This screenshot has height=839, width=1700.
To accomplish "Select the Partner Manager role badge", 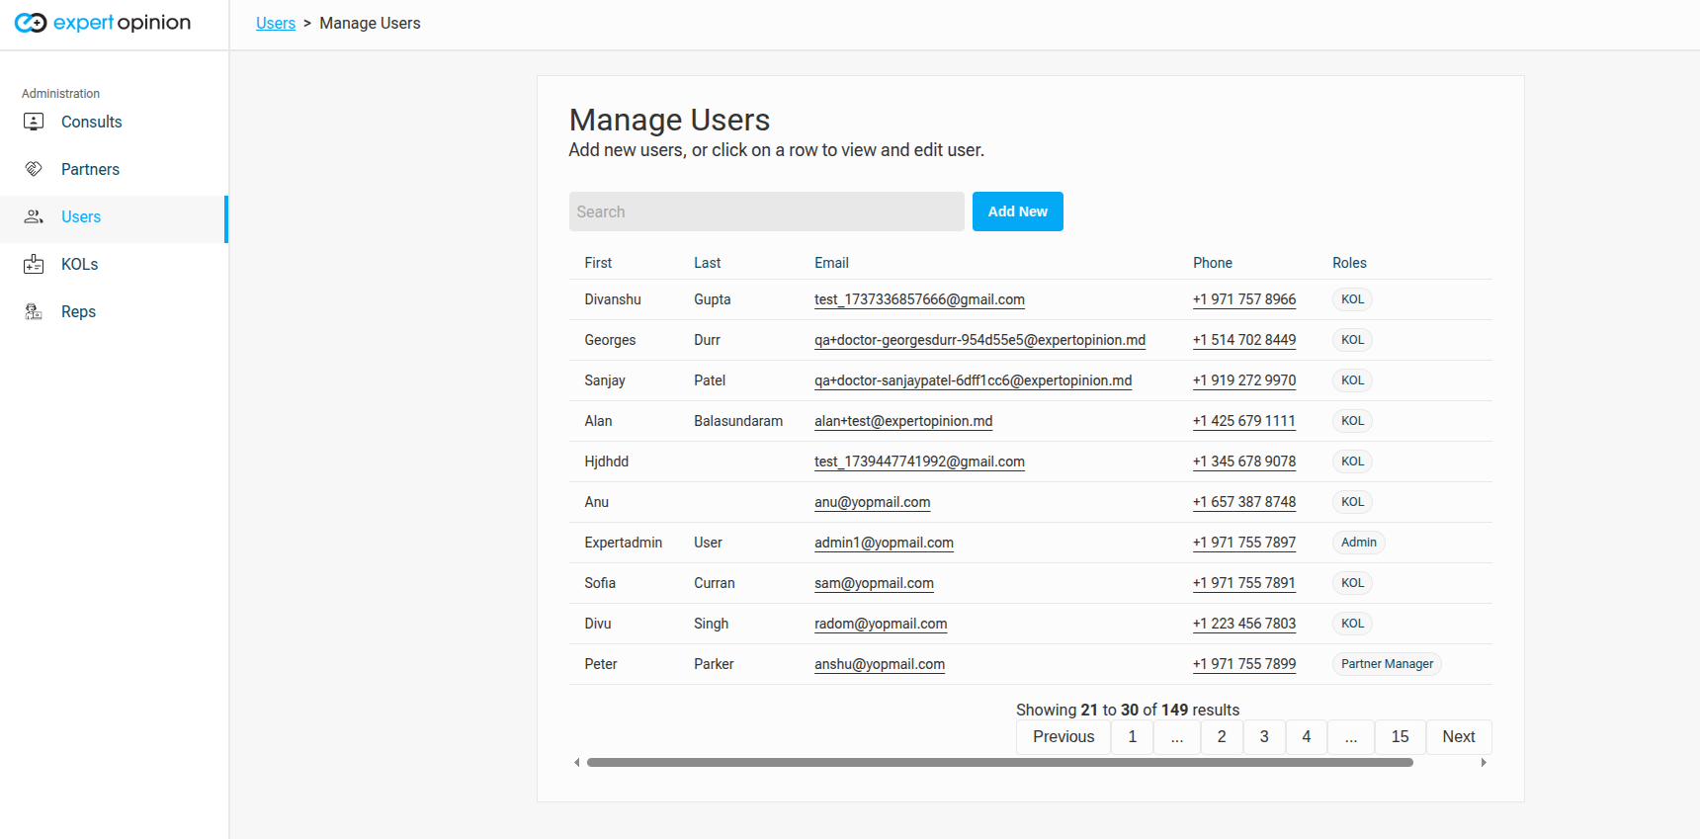I will coord(1387,664).
